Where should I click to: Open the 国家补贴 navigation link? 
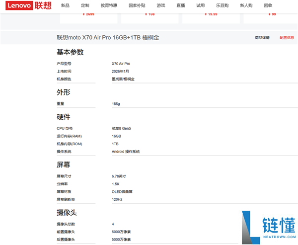tap(137, 5)
